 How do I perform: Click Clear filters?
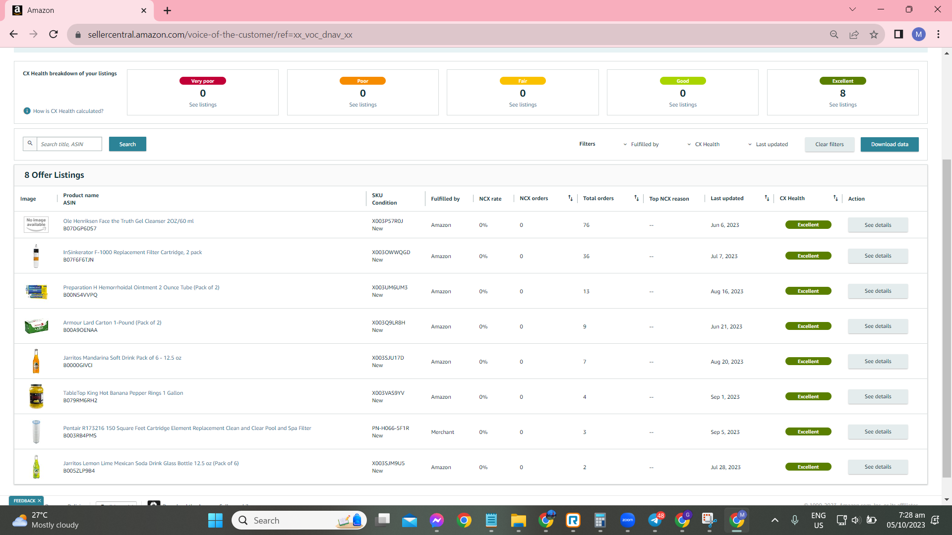pyautogui.click(x=830, y=144)
